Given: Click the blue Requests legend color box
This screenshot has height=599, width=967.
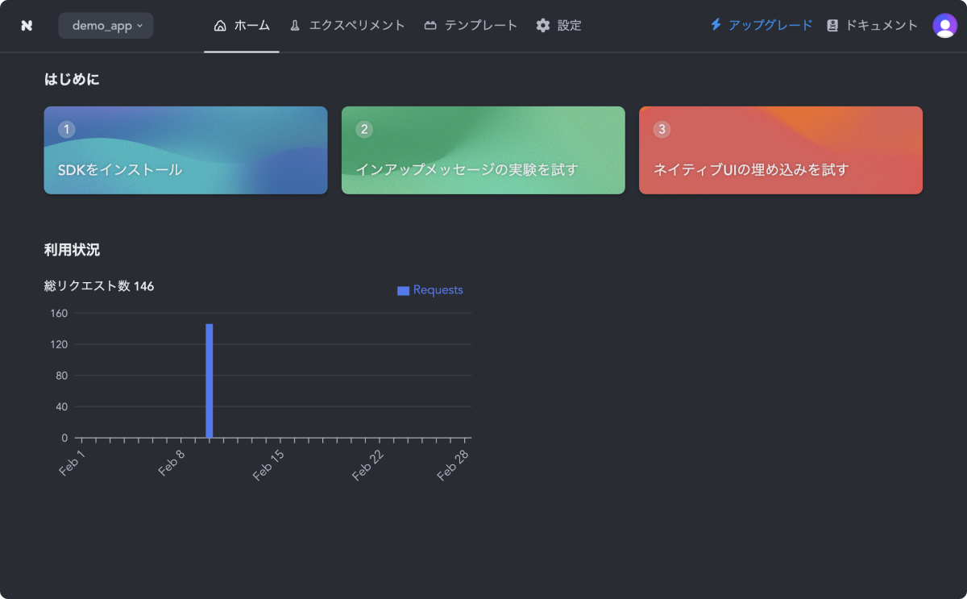Looking at the screenshot, I should tap(403, 290).
